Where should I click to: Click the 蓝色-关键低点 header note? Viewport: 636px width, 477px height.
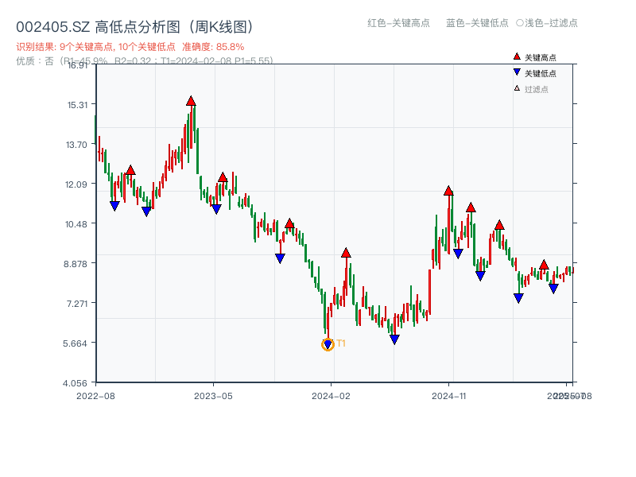[477, 23]
